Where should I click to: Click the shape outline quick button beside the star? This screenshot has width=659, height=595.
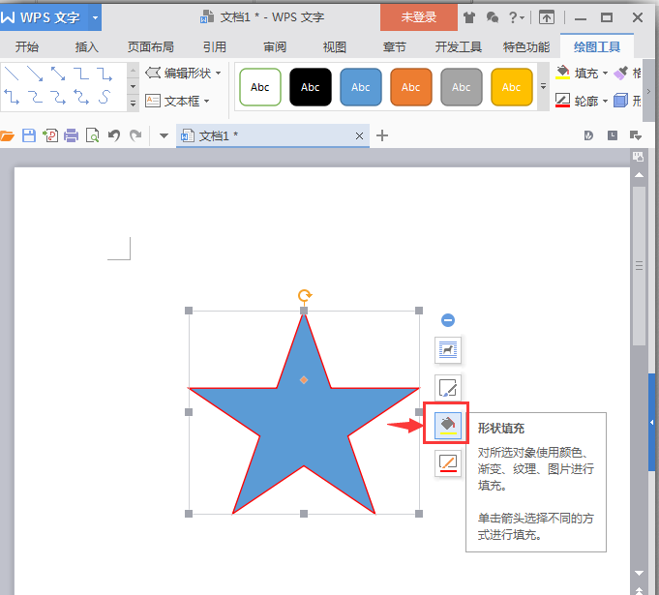(x=447, y=463)
